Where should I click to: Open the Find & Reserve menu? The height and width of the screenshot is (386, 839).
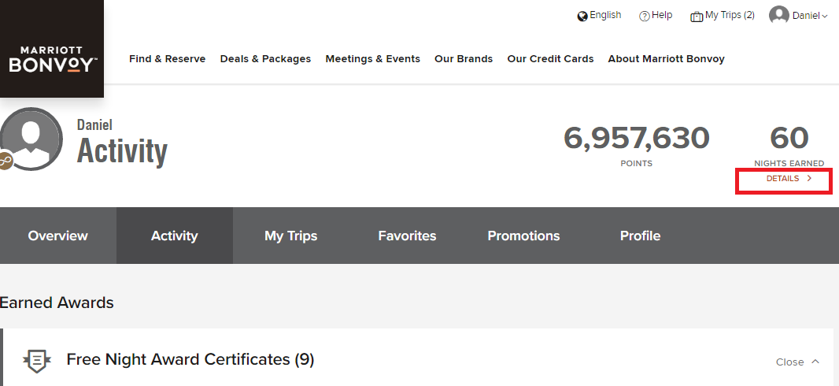point(167,59)
